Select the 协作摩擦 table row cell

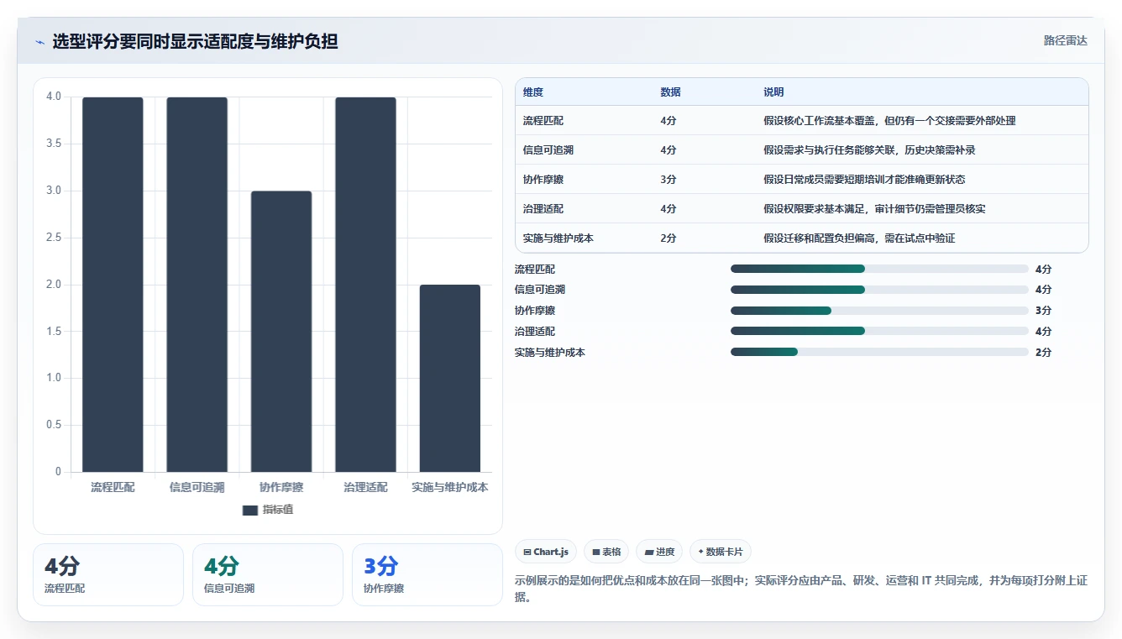(584, 180)
